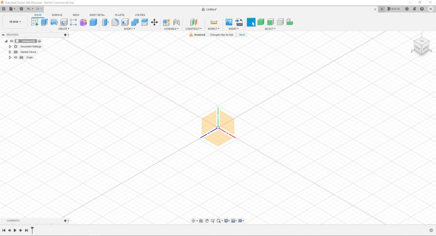Select the Hole tool

click(64, 22)
